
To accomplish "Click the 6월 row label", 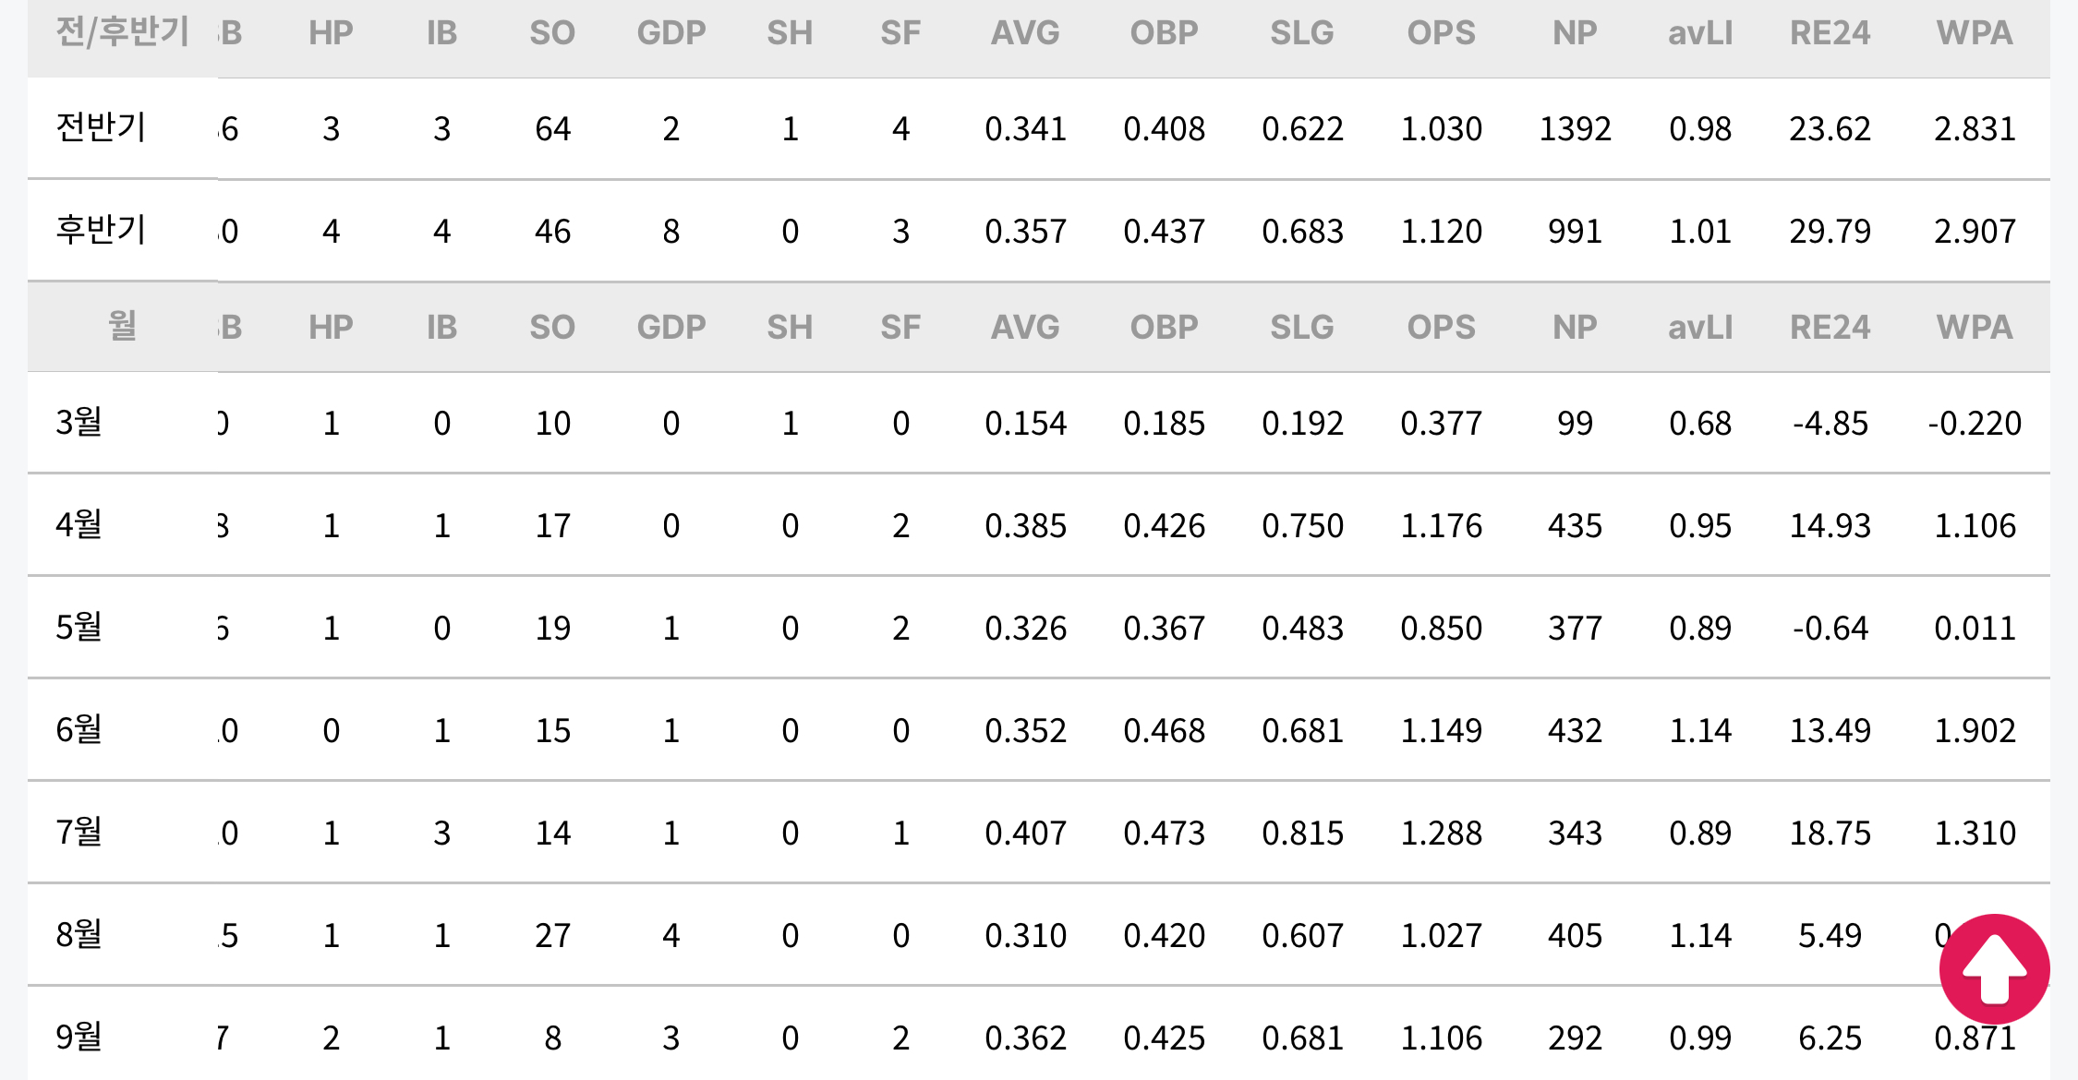I will [79, 729].
